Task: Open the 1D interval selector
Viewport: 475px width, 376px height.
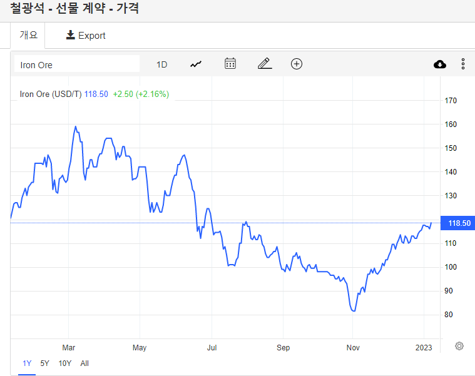Action: coord(161,64)
